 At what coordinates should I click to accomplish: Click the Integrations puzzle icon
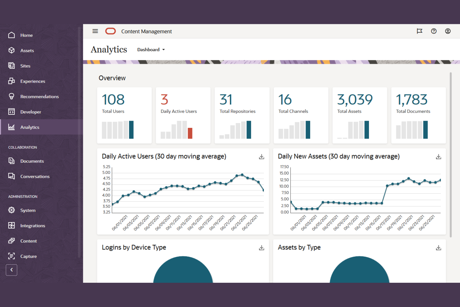click(x=11, y=226)
